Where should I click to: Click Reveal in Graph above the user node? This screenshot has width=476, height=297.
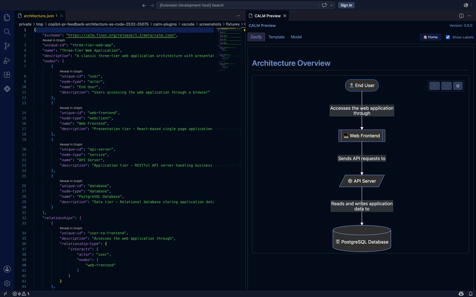(71, 71)
